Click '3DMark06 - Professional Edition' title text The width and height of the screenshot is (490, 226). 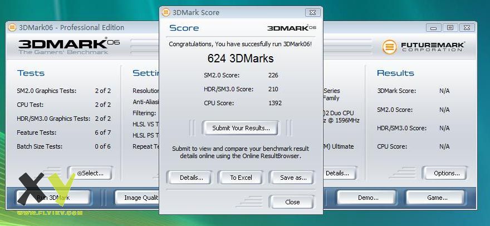(x=72, y=27)
